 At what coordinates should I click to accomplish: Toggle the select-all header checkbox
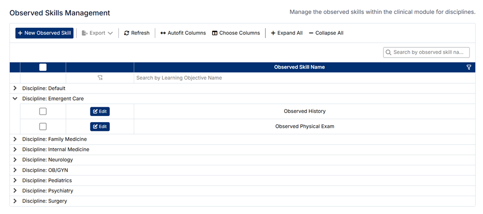tap(43, 67)
